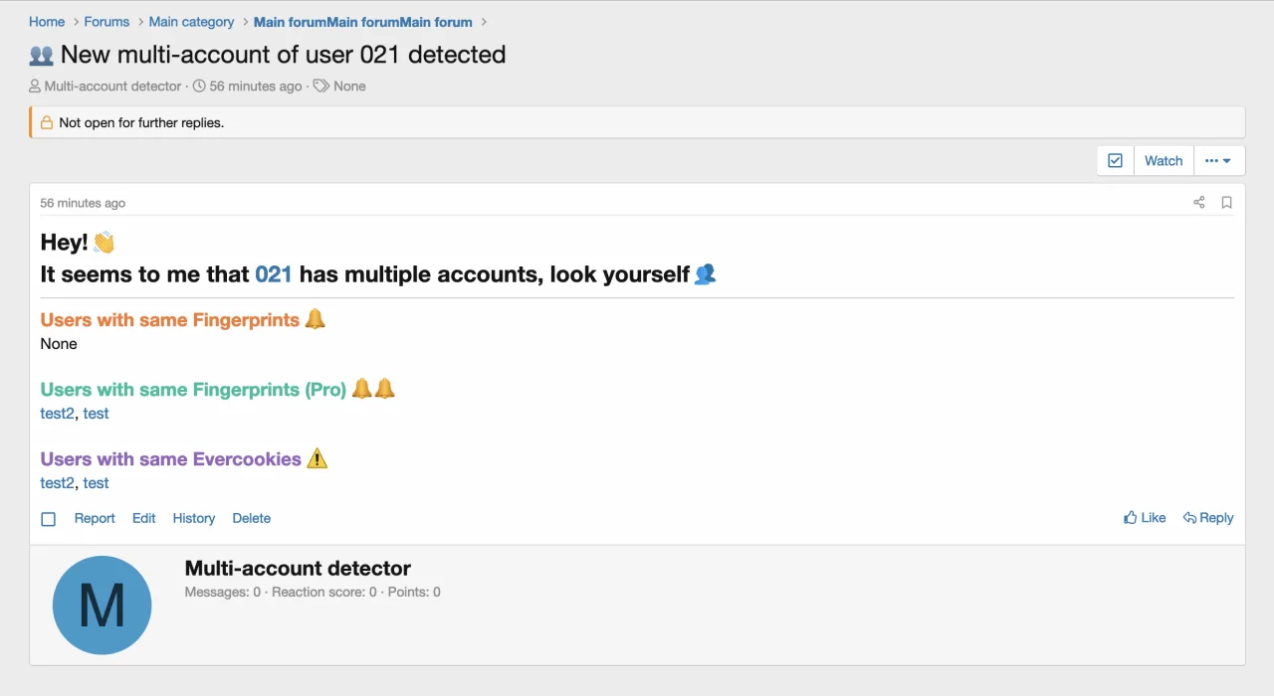Click the Report link
The width and height of the screenshot is (1274, 696).
coord(95,518)
